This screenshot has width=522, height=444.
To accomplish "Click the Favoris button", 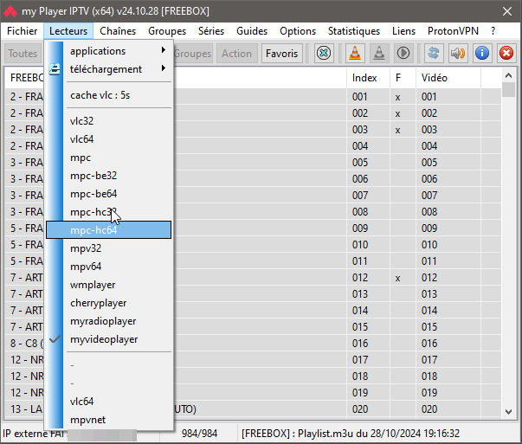I will [281, 54].
